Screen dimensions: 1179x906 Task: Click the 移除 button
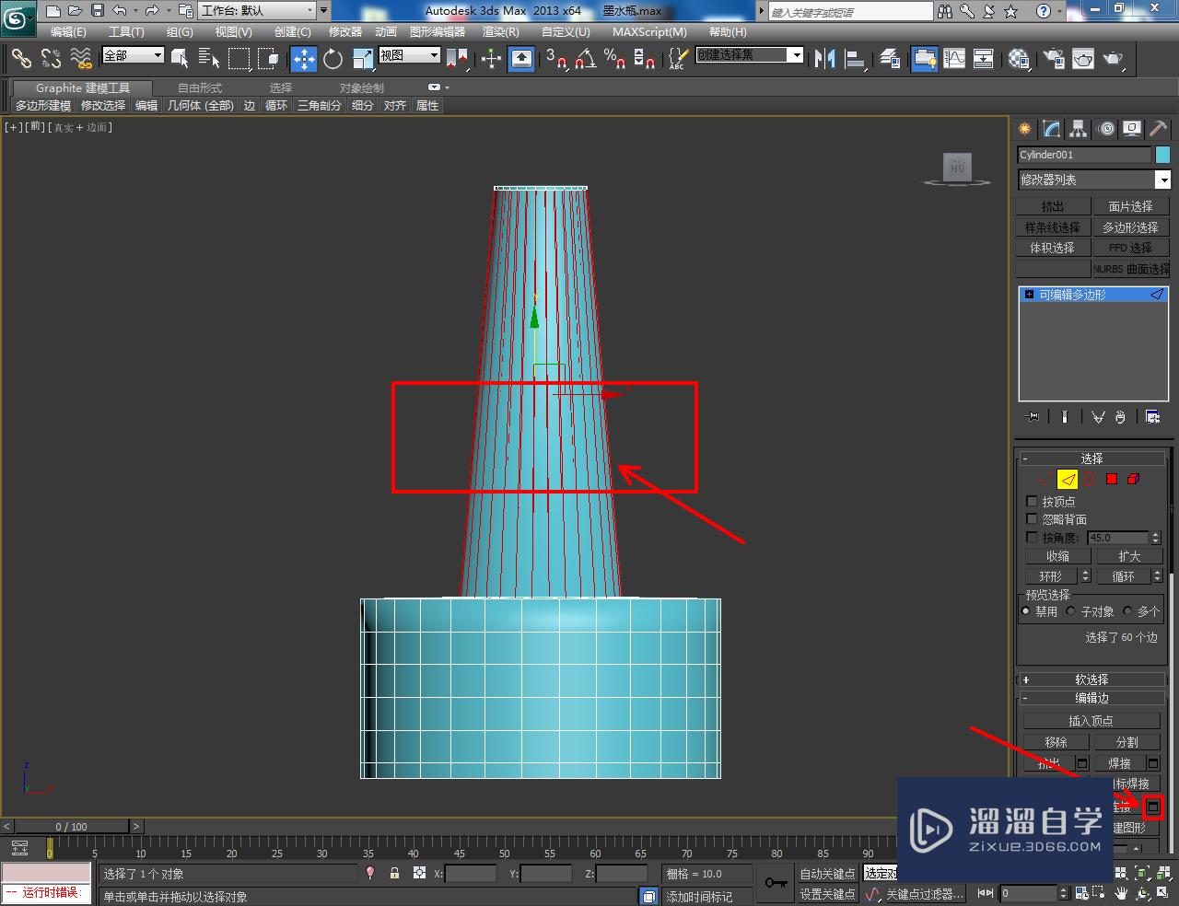point(1056,742)
